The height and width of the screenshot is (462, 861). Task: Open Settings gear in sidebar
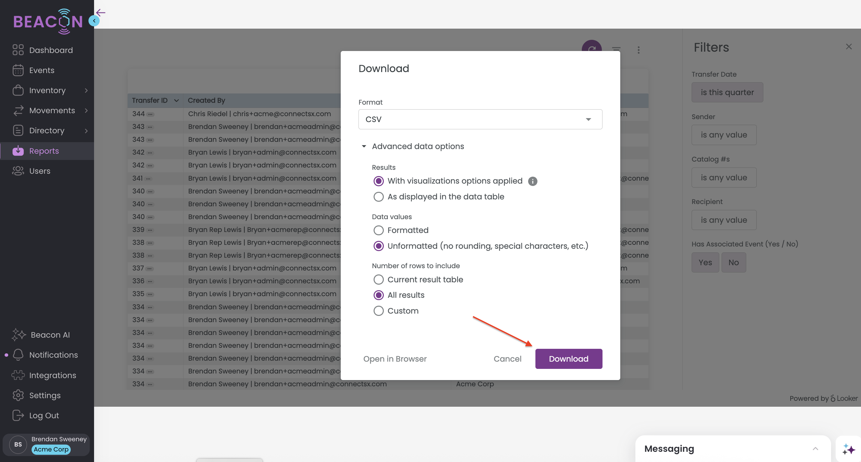point(18,395)
